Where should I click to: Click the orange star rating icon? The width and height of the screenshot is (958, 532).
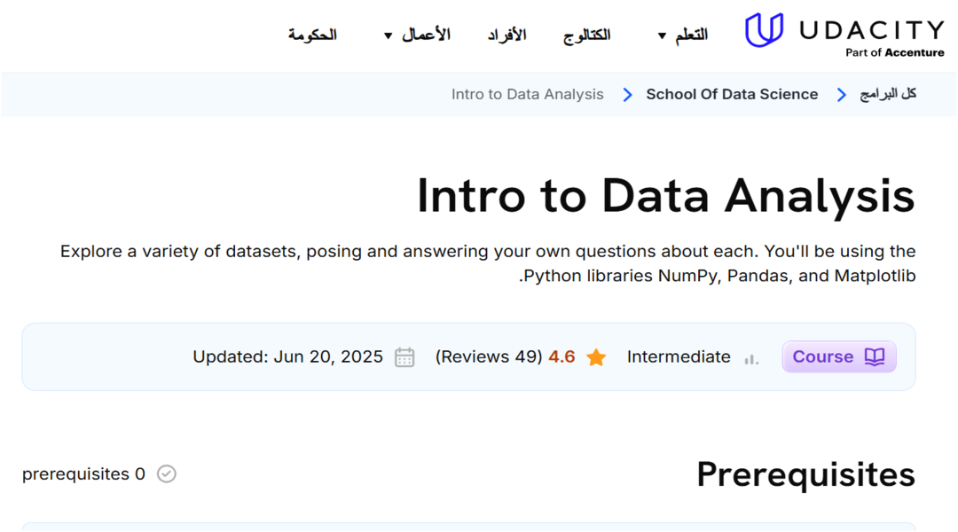[596, 357]
